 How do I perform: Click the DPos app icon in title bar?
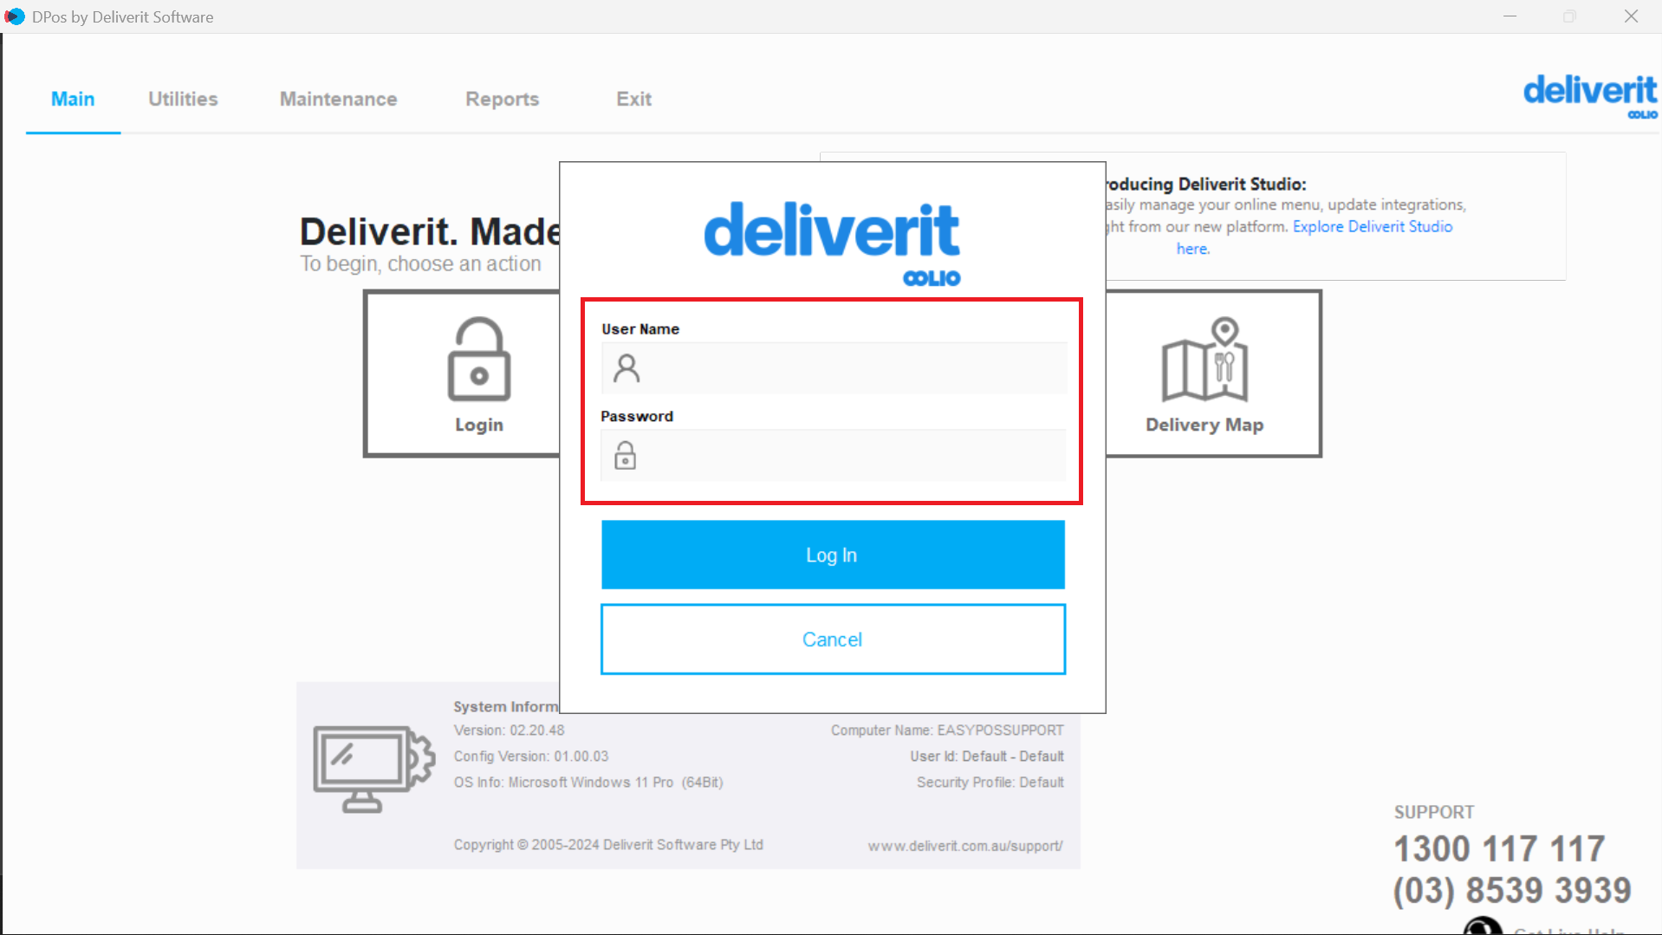click(x=15, y=16)
